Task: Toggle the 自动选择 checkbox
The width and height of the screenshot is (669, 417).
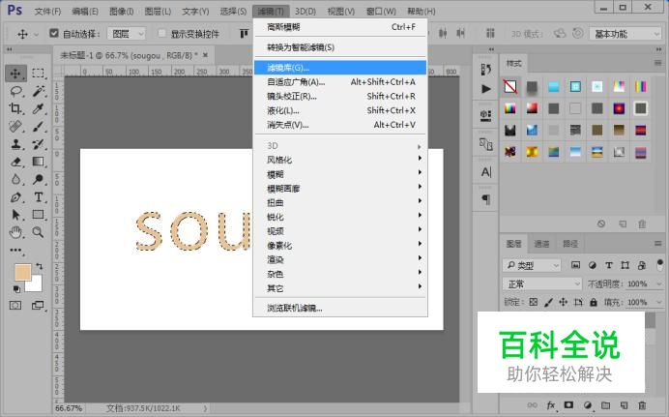Action: click(x=54, y=33)
